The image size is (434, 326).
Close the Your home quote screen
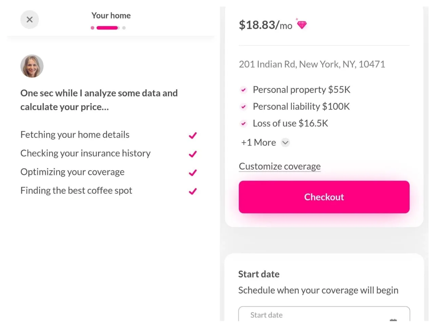(x=29, y=20)
